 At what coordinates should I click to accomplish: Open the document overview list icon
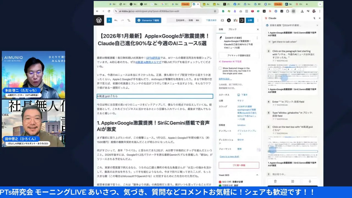pos(128,20)
